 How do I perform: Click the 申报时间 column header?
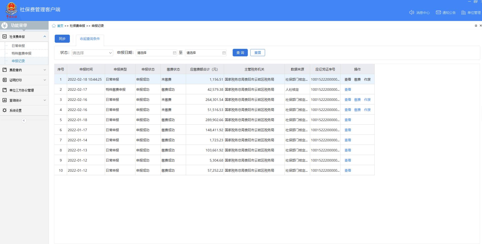86,69
